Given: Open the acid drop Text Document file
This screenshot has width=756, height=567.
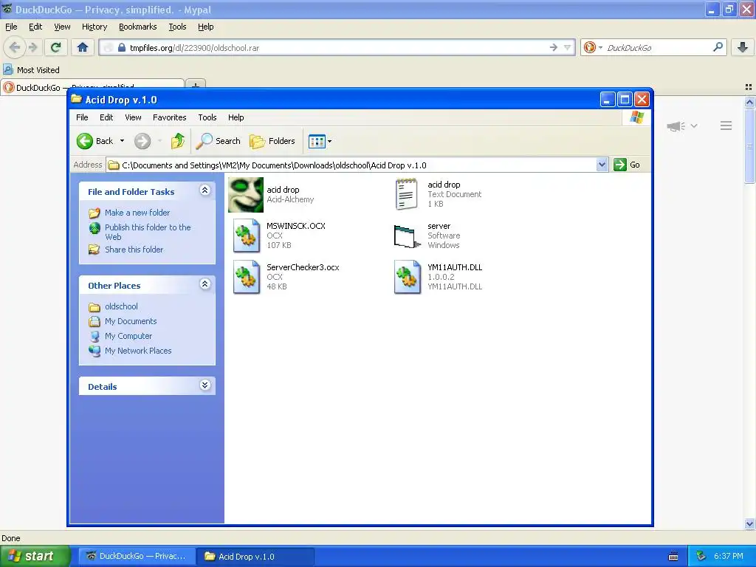Looking at the screenshot, I should point(407,194).
